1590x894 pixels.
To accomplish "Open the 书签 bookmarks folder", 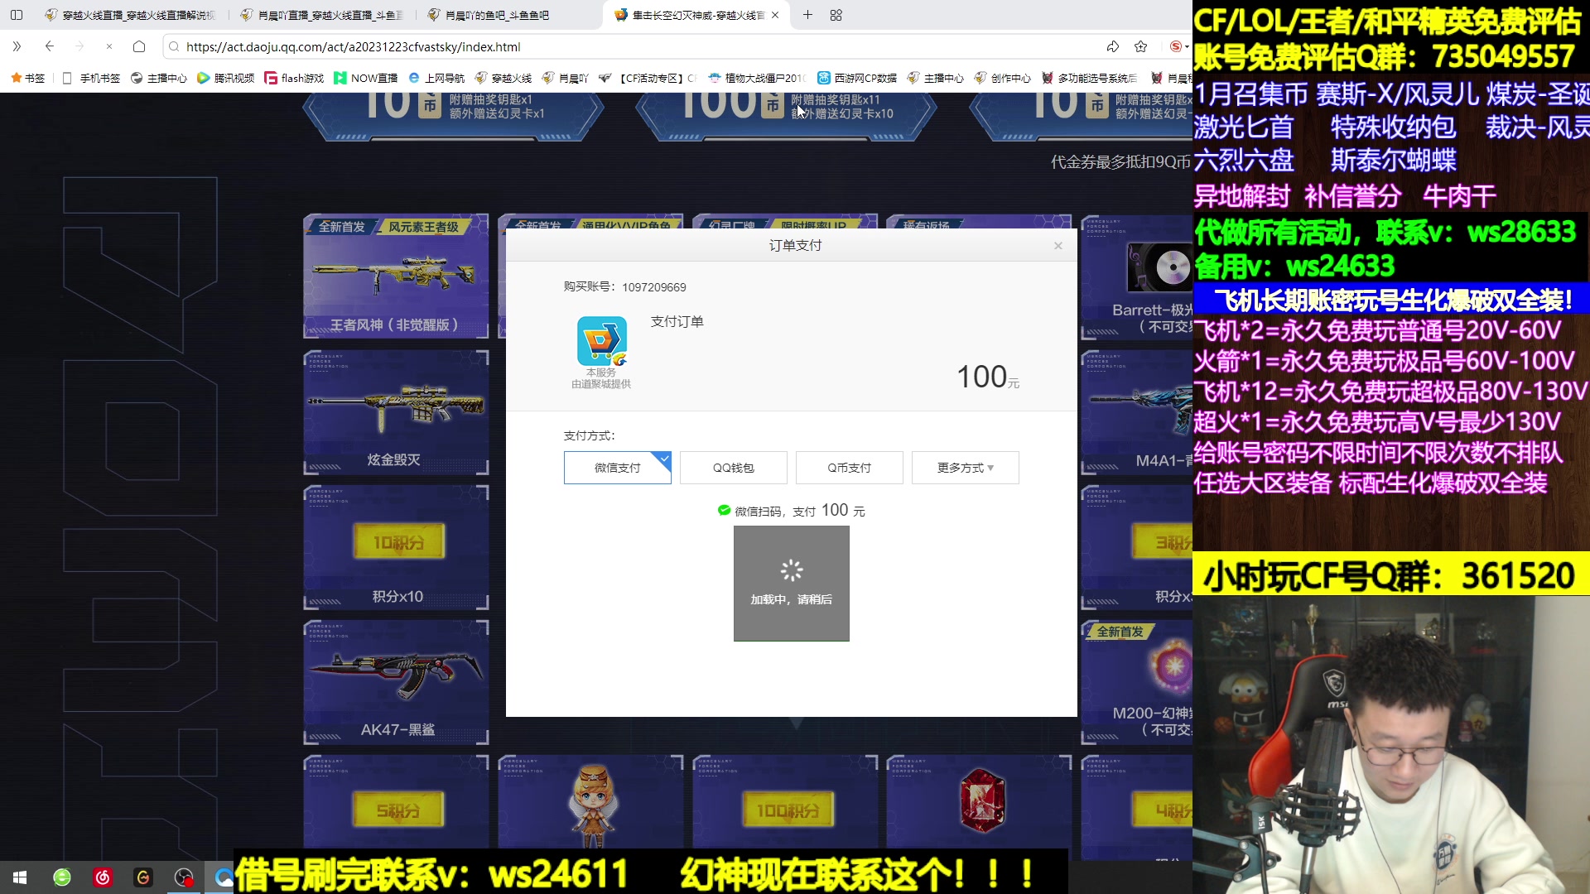I will point(28,78).
